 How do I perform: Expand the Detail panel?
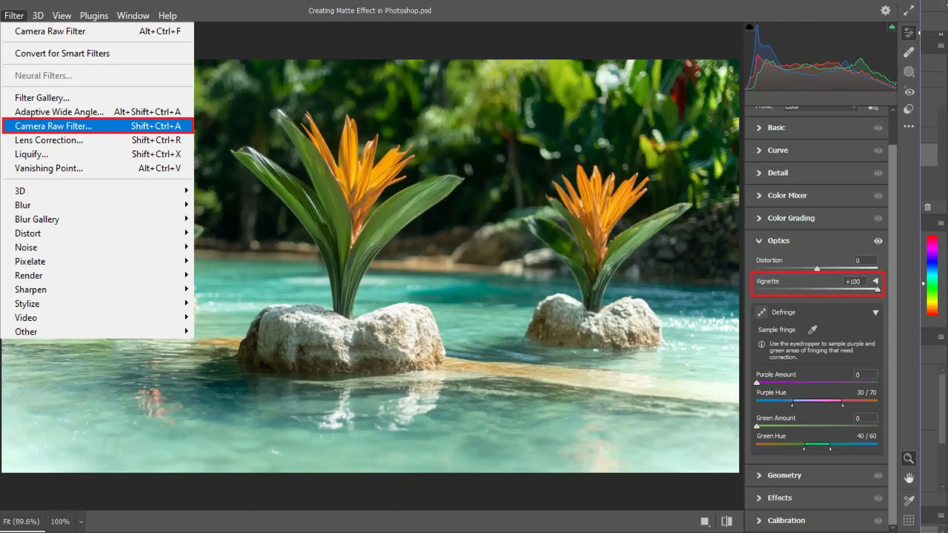pos(759,173)
